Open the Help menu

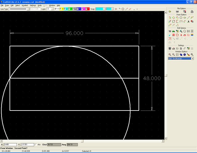58,6
